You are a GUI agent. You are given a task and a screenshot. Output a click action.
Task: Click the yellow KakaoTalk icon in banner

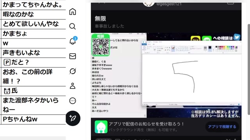pyautogui.click(x=195, y=38)
